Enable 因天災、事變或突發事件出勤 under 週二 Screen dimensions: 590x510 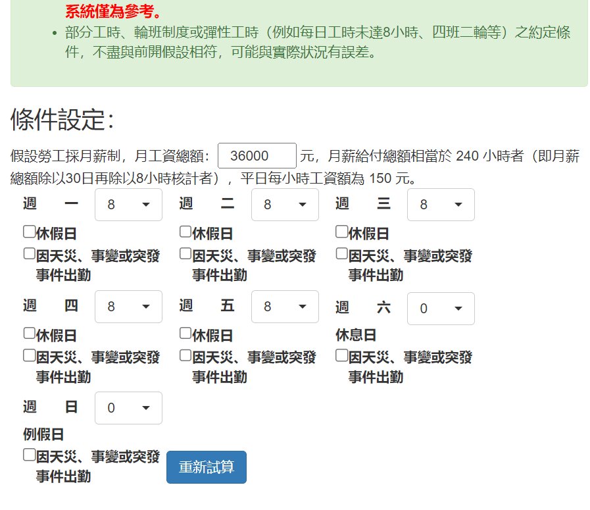(185, 253)
